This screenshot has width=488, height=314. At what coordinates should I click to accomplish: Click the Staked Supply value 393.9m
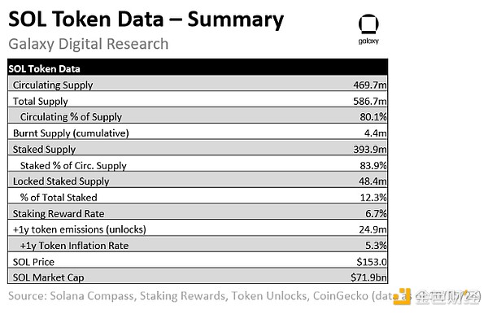(370, 150)
